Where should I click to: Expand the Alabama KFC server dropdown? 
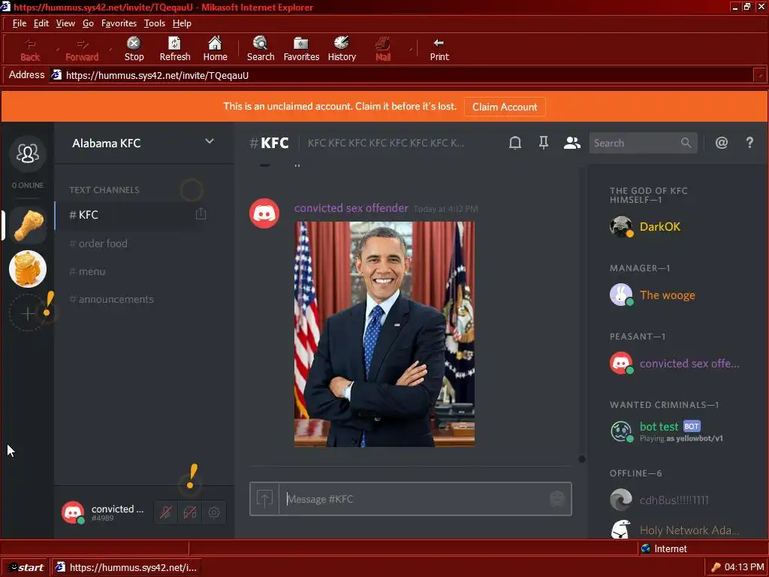click(210, 142)
